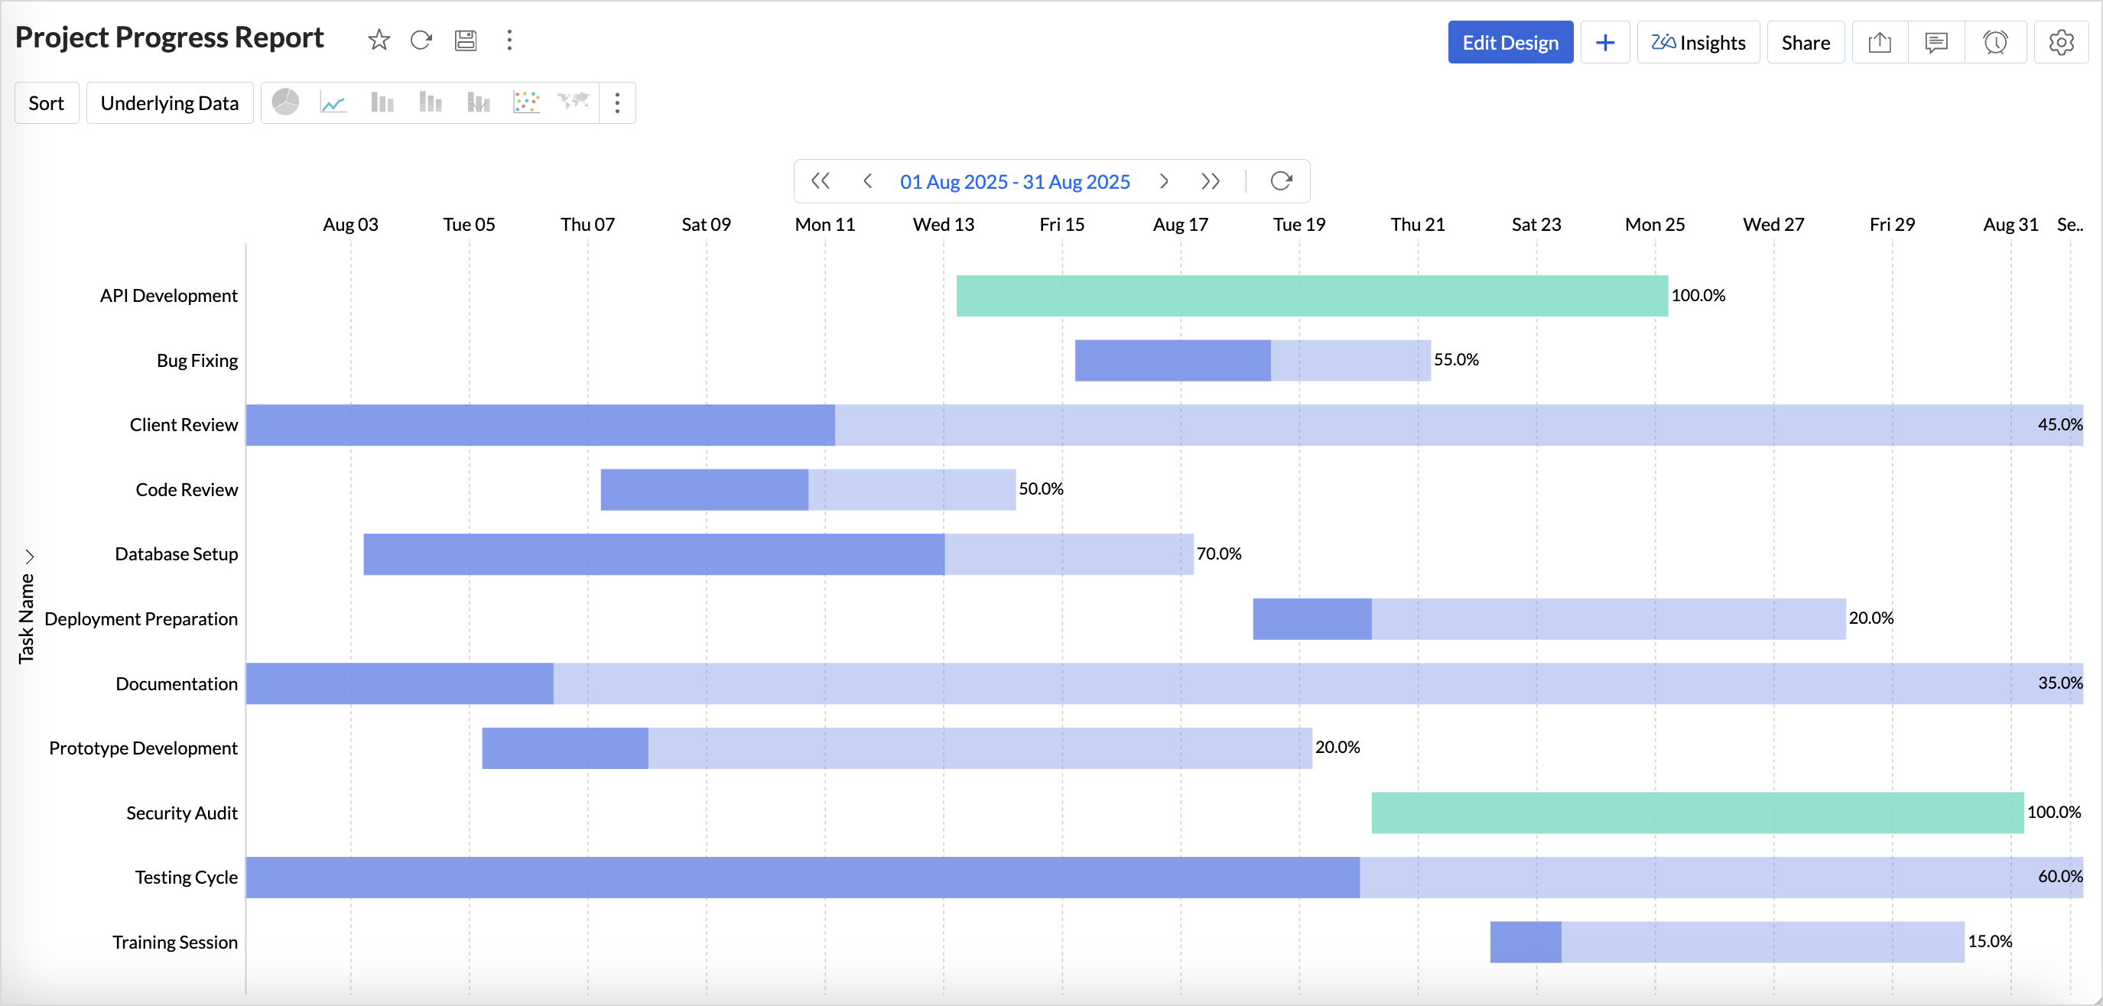Click the Edit Design button
The image size is (2103, 1006).
point(1510,43)
